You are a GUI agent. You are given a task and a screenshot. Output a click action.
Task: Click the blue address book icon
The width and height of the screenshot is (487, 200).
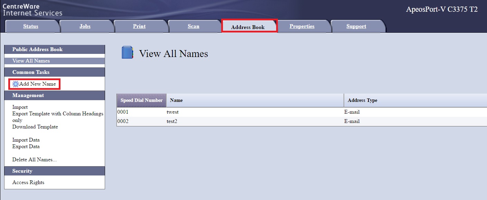tap(128, 53)
